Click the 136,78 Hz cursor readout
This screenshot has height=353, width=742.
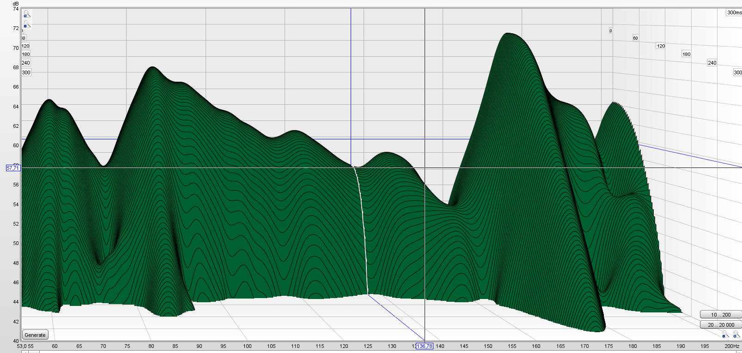coord(424,346)
